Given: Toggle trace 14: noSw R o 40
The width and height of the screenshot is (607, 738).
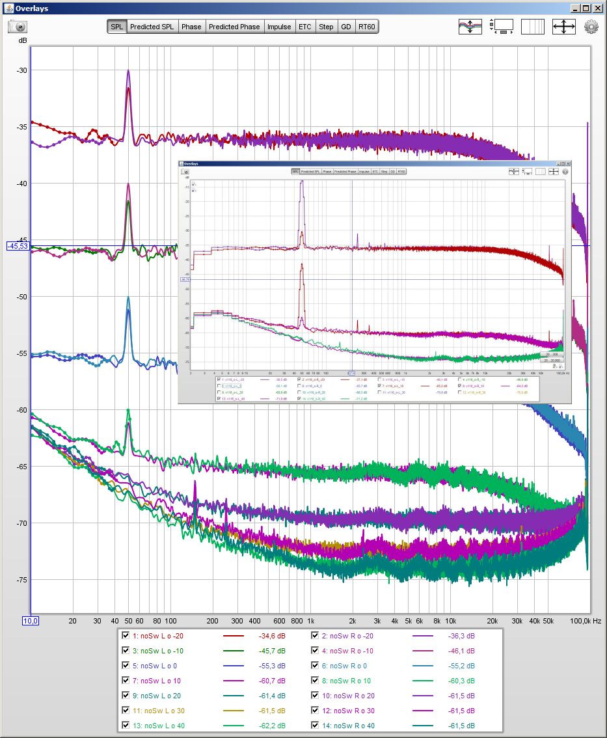Looking at the screenshot, I should [315, 725].
